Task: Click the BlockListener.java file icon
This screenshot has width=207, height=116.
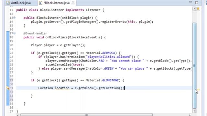Action: pyautogui.click(x=41, y=3)
